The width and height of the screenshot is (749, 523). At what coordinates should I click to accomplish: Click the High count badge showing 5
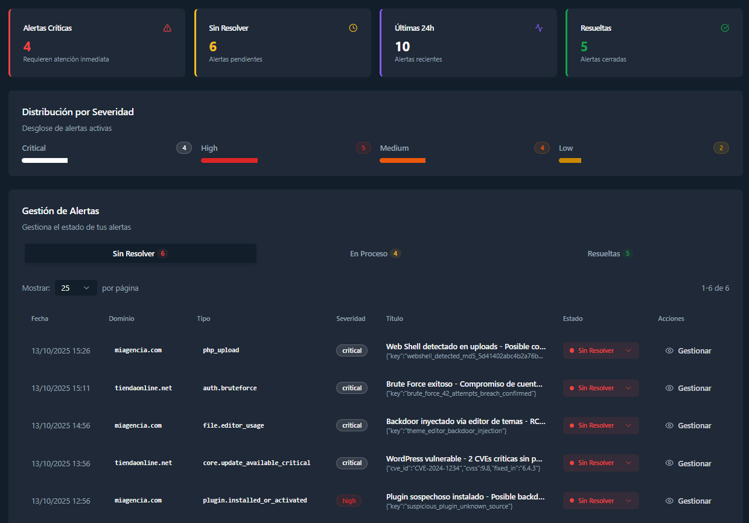pyautogui.click(x=363, y=148)
